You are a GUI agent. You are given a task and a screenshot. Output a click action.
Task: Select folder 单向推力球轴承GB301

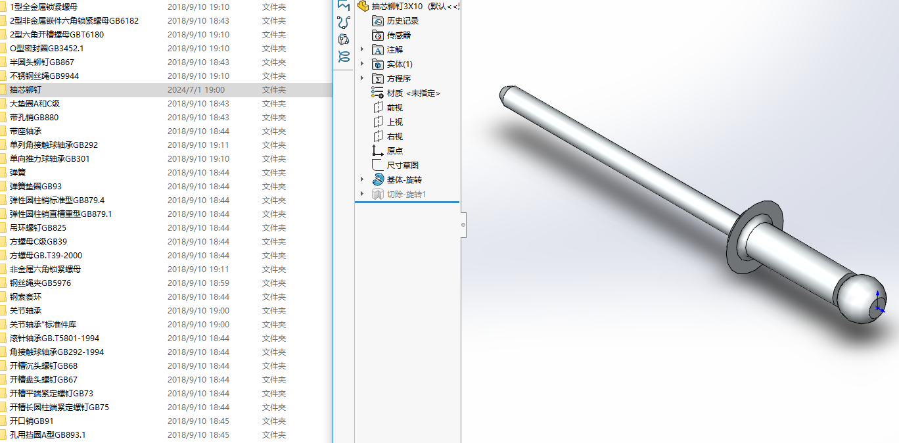[x=50, y=159]
